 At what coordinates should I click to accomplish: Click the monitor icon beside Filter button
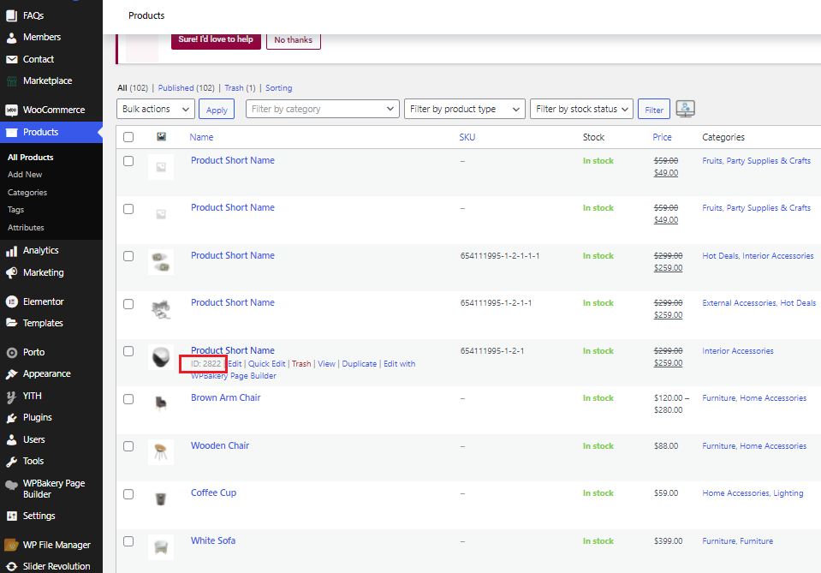[686, 109]
